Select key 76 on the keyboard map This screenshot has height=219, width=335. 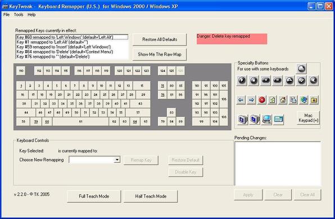pyautogui.click(x=162, y=94)
